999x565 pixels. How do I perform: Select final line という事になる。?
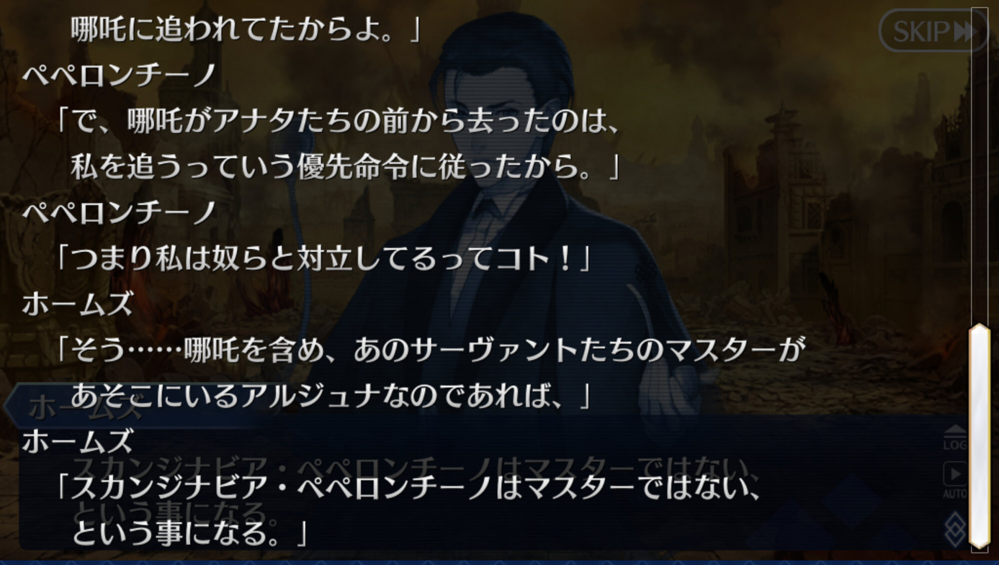click(190, 533)
